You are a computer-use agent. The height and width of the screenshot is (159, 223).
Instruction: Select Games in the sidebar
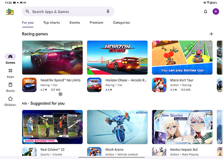(10, 59)
